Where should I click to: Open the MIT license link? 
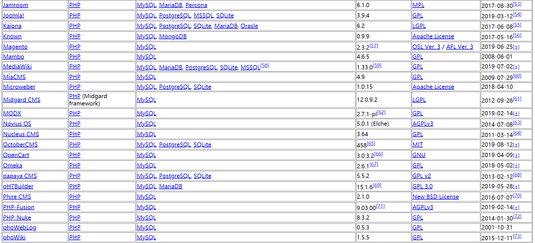[x=418, y=145]
